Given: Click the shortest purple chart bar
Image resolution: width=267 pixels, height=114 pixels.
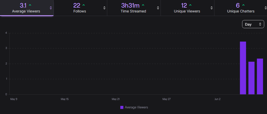Looking at the screenshot, I should pyautogui.click(x=252, y=78).
